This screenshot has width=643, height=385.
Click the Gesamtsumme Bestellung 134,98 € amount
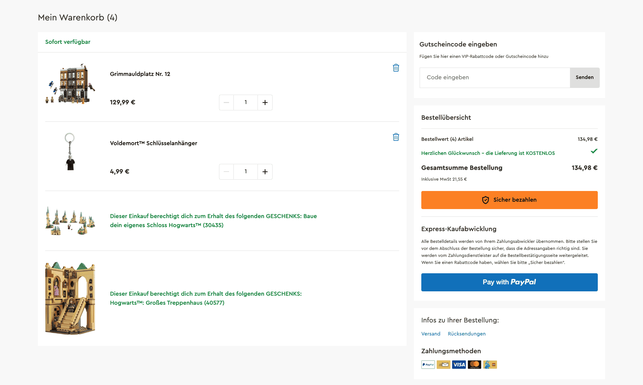585,168
